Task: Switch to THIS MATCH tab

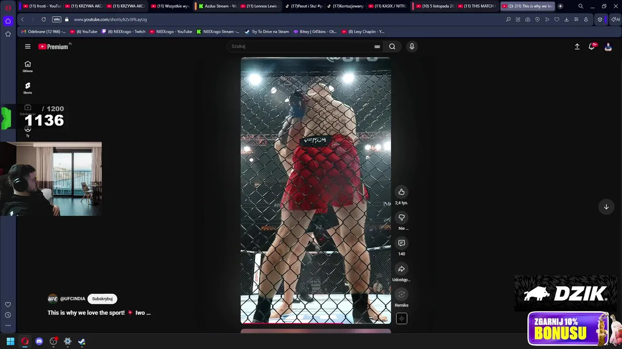Action: [476, 6]
